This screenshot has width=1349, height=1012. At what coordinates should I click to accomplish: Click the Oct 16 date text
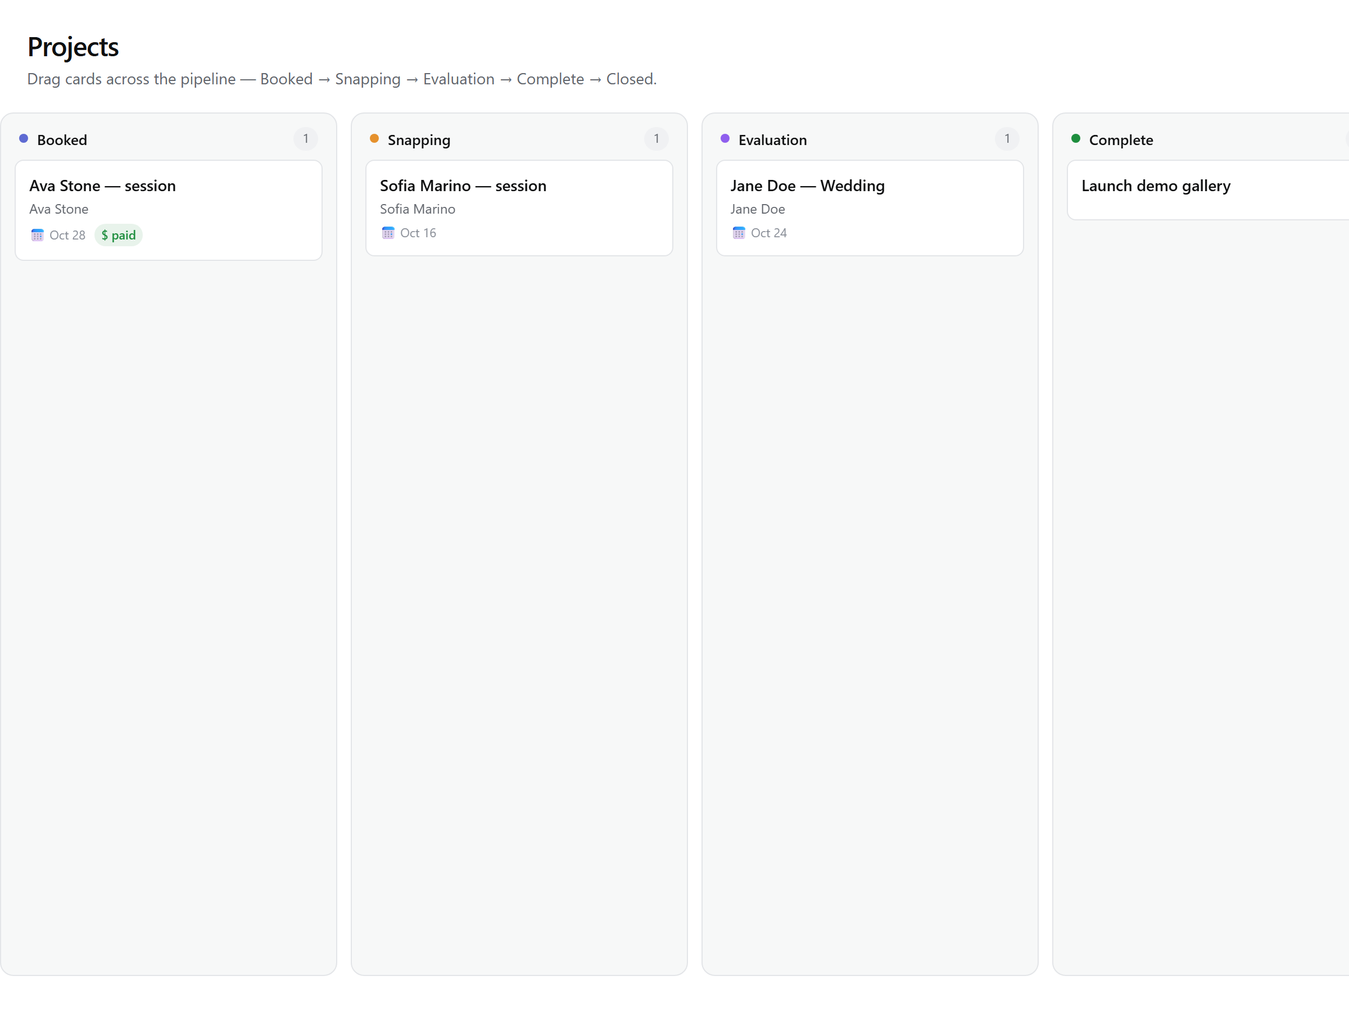[418, 233]
